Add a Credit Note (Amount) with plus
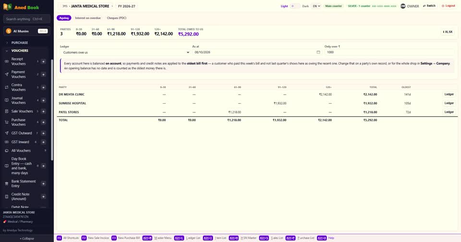The width and height of the screenshot is (461, 242). pos(43,196)
